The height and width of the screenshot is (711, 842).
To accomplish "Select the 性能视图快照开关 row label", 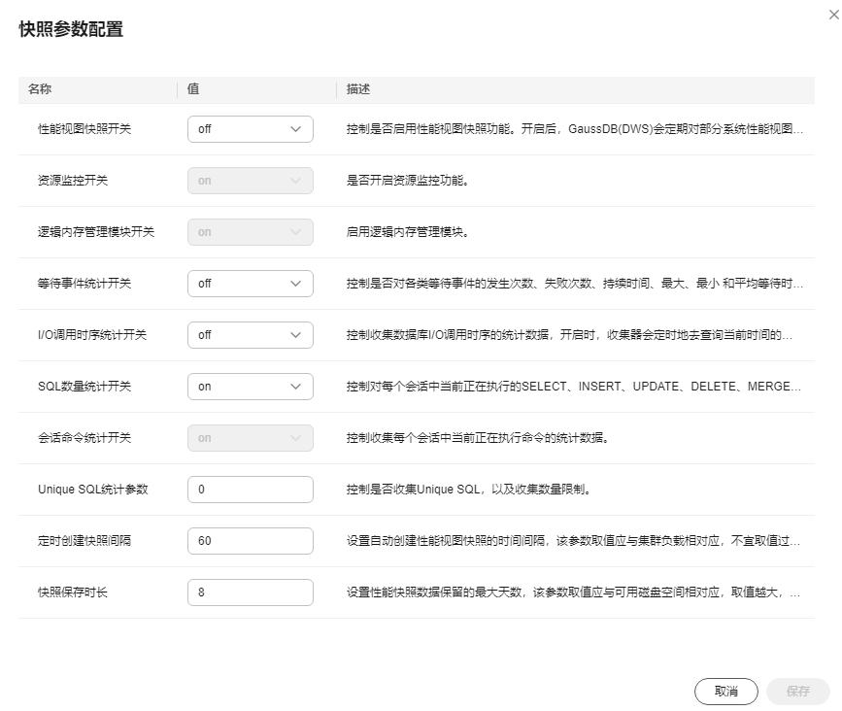I will (84, 129).
